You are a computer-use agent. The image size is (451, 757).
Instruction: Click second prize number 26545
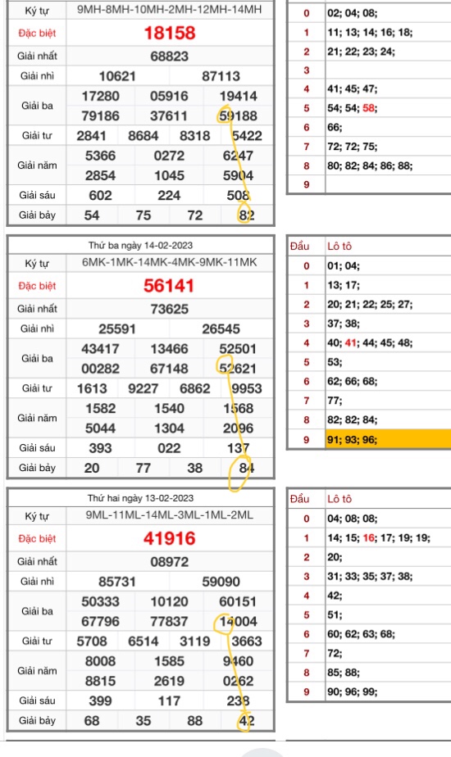[x=221, y=329]
